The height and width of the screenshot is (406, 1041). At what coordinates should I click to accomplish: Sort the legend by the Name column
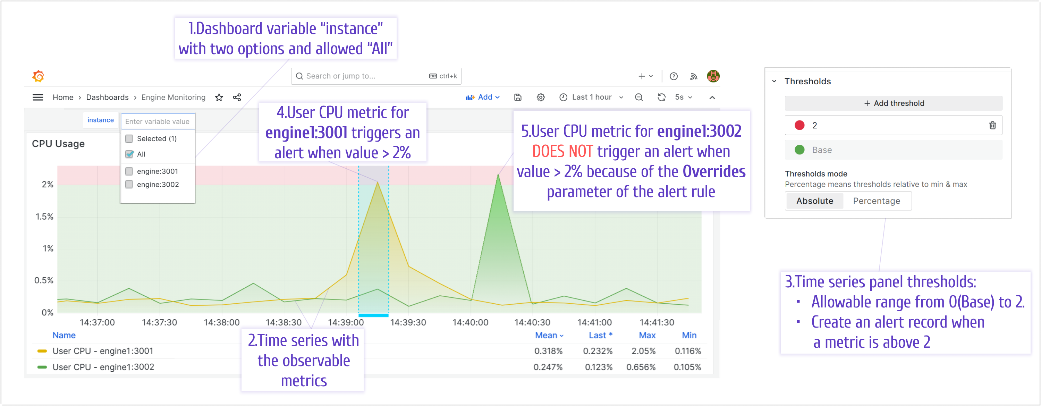point(64,335)
